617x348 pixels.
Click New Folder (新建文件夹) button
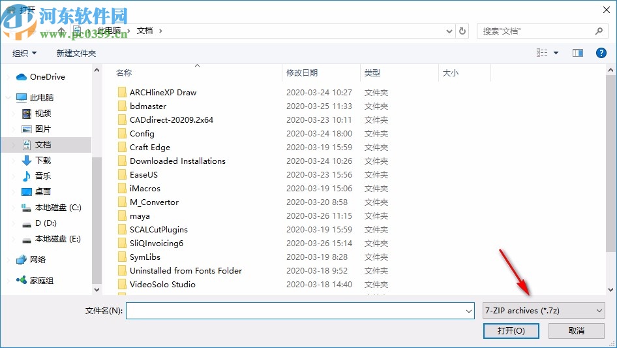(76, 53)
